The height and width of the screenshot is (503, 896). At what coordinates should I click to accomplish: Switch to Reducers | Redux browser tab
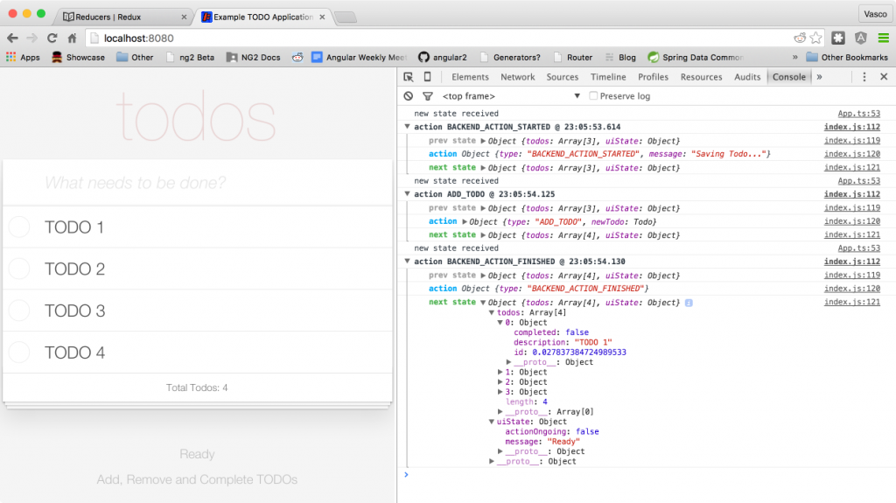124,17
